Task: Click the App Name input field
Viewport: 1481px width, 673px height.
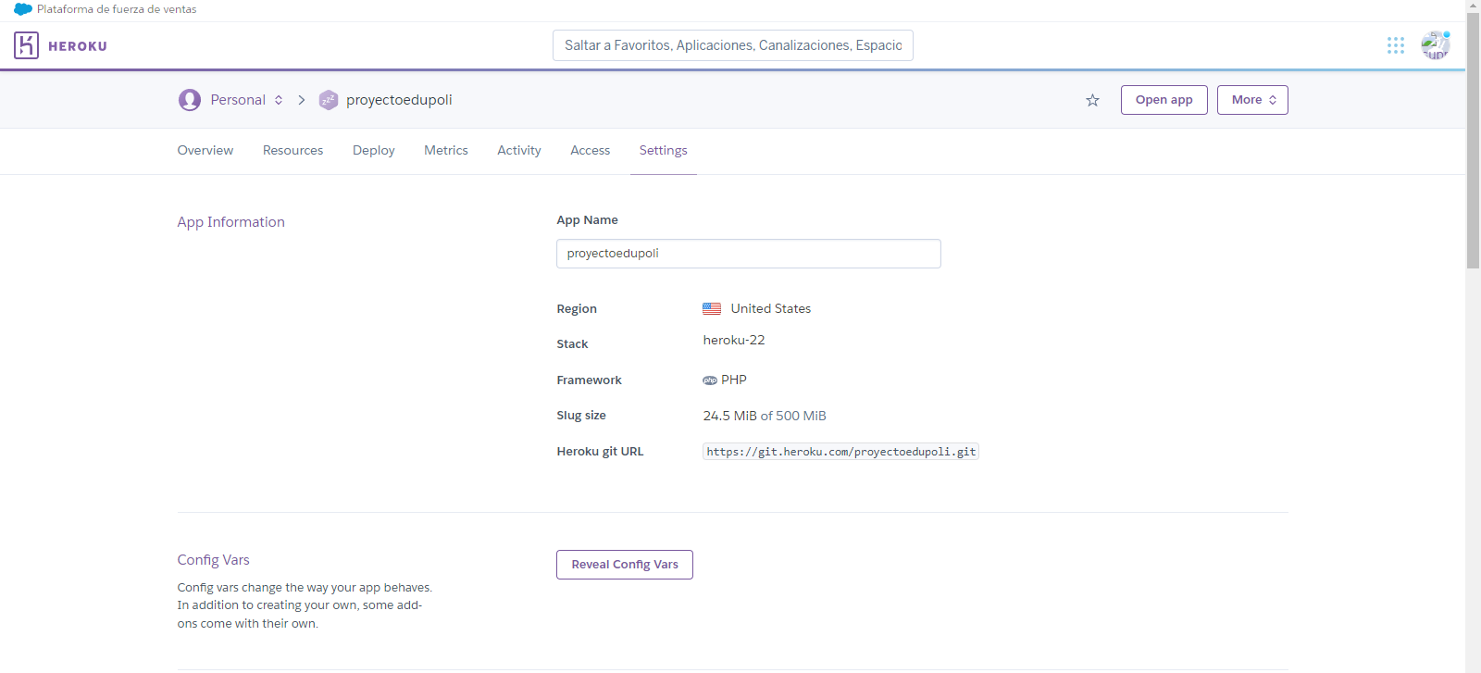Action: pos(749,254)
